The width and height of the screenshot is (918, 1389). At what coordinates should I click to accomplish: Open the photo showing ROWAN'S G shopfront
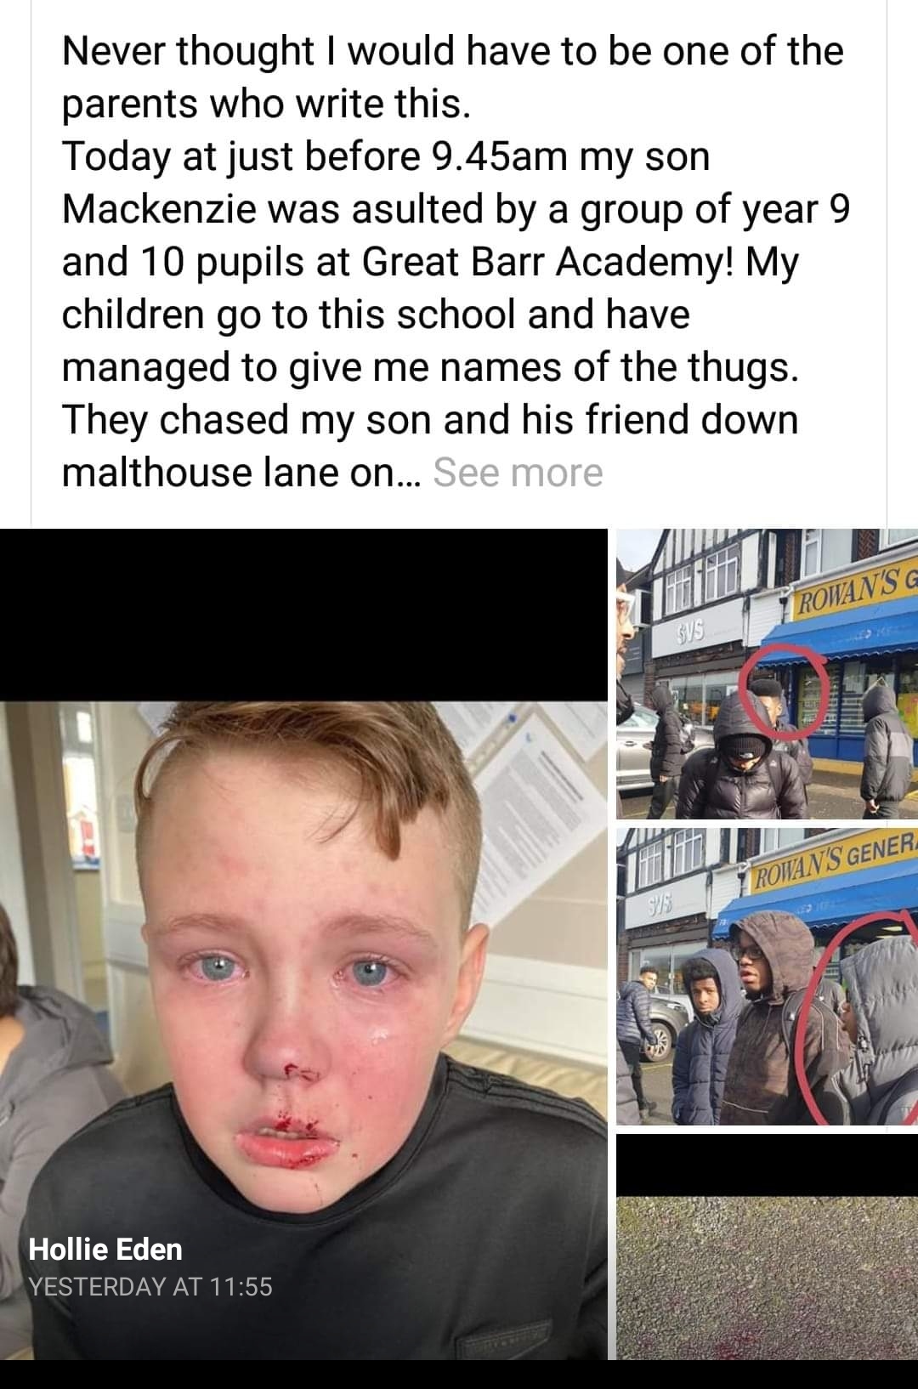point(767,673)
